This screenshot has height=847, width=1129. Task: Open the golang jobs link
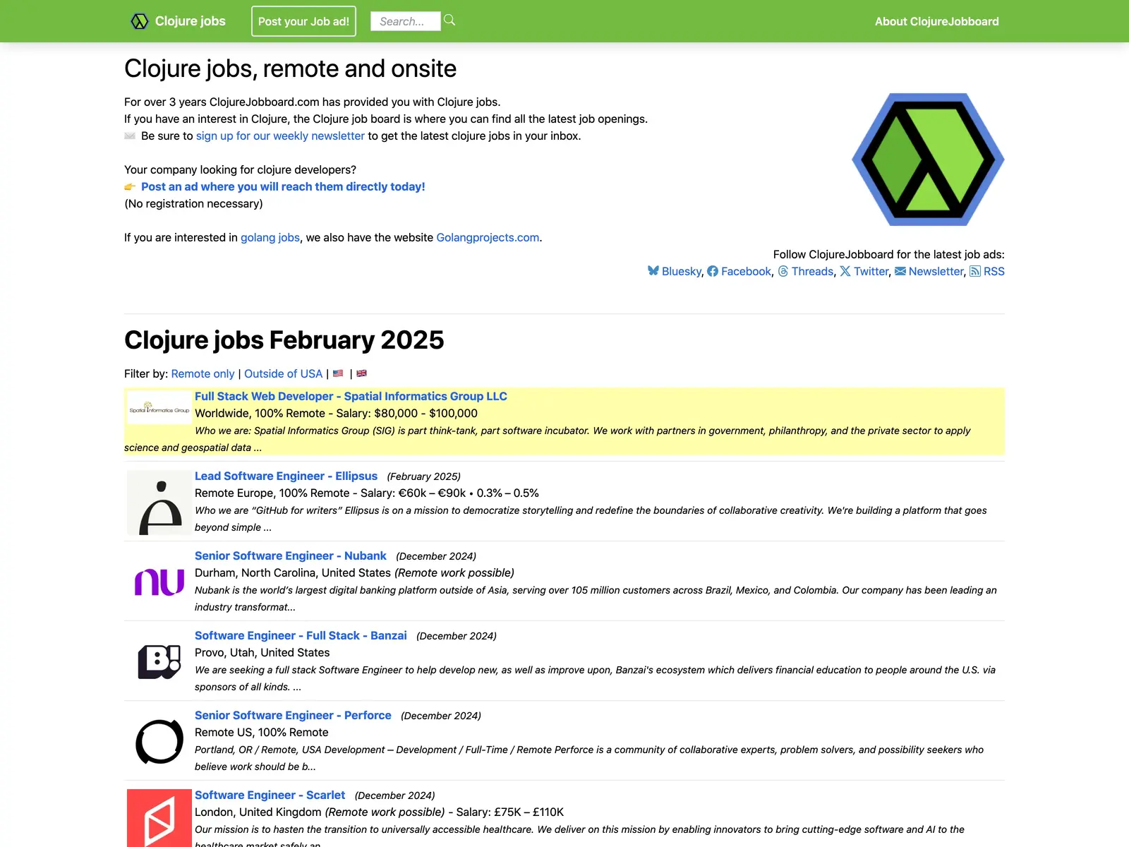[270, 237]
